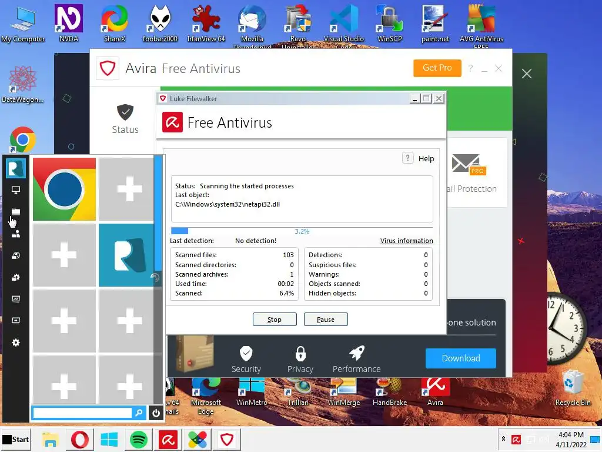Open DataWagon desktop shortcut
The width and height of the screenshot is (602, 452).
click(x=23, y=84)
